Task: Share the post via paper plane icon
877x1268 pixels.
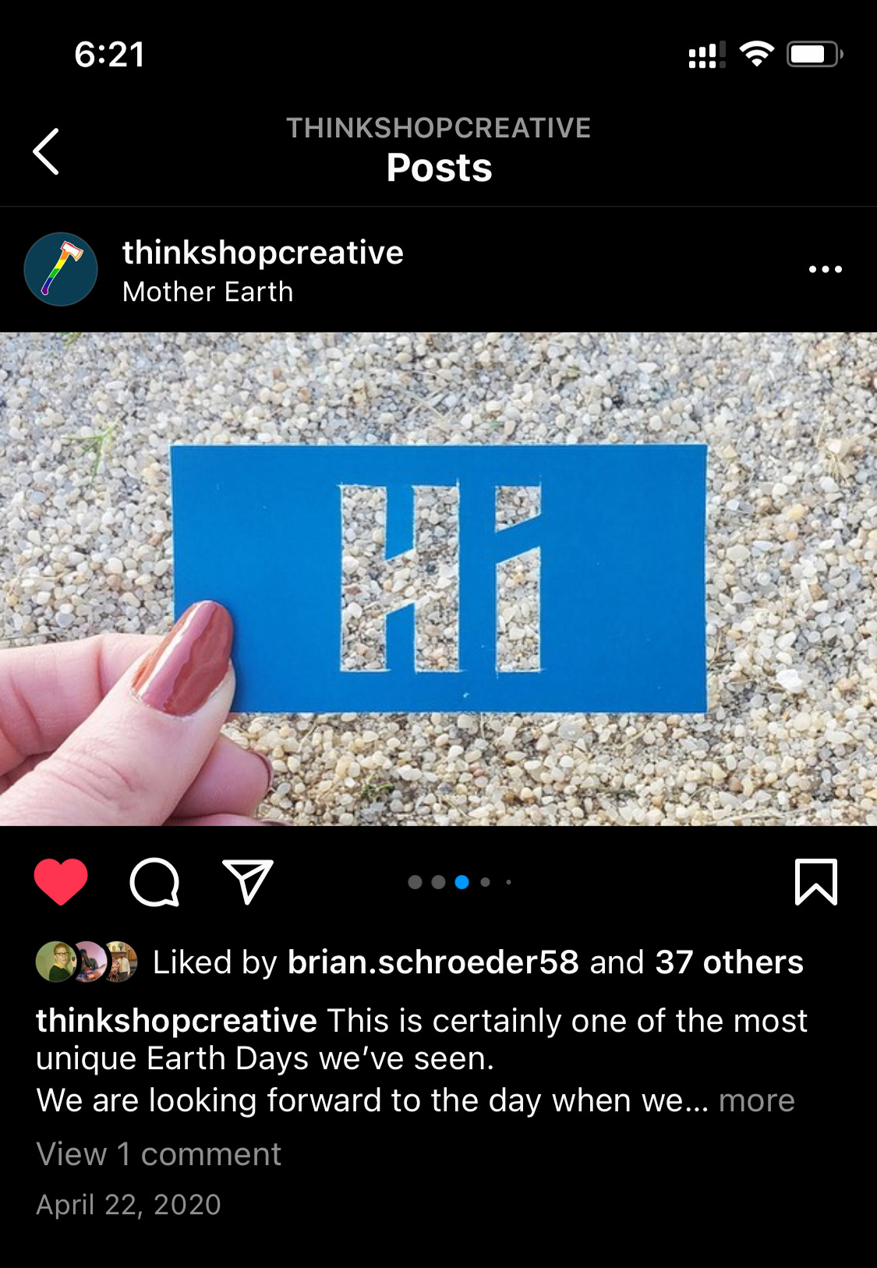Action: (247, 882)
